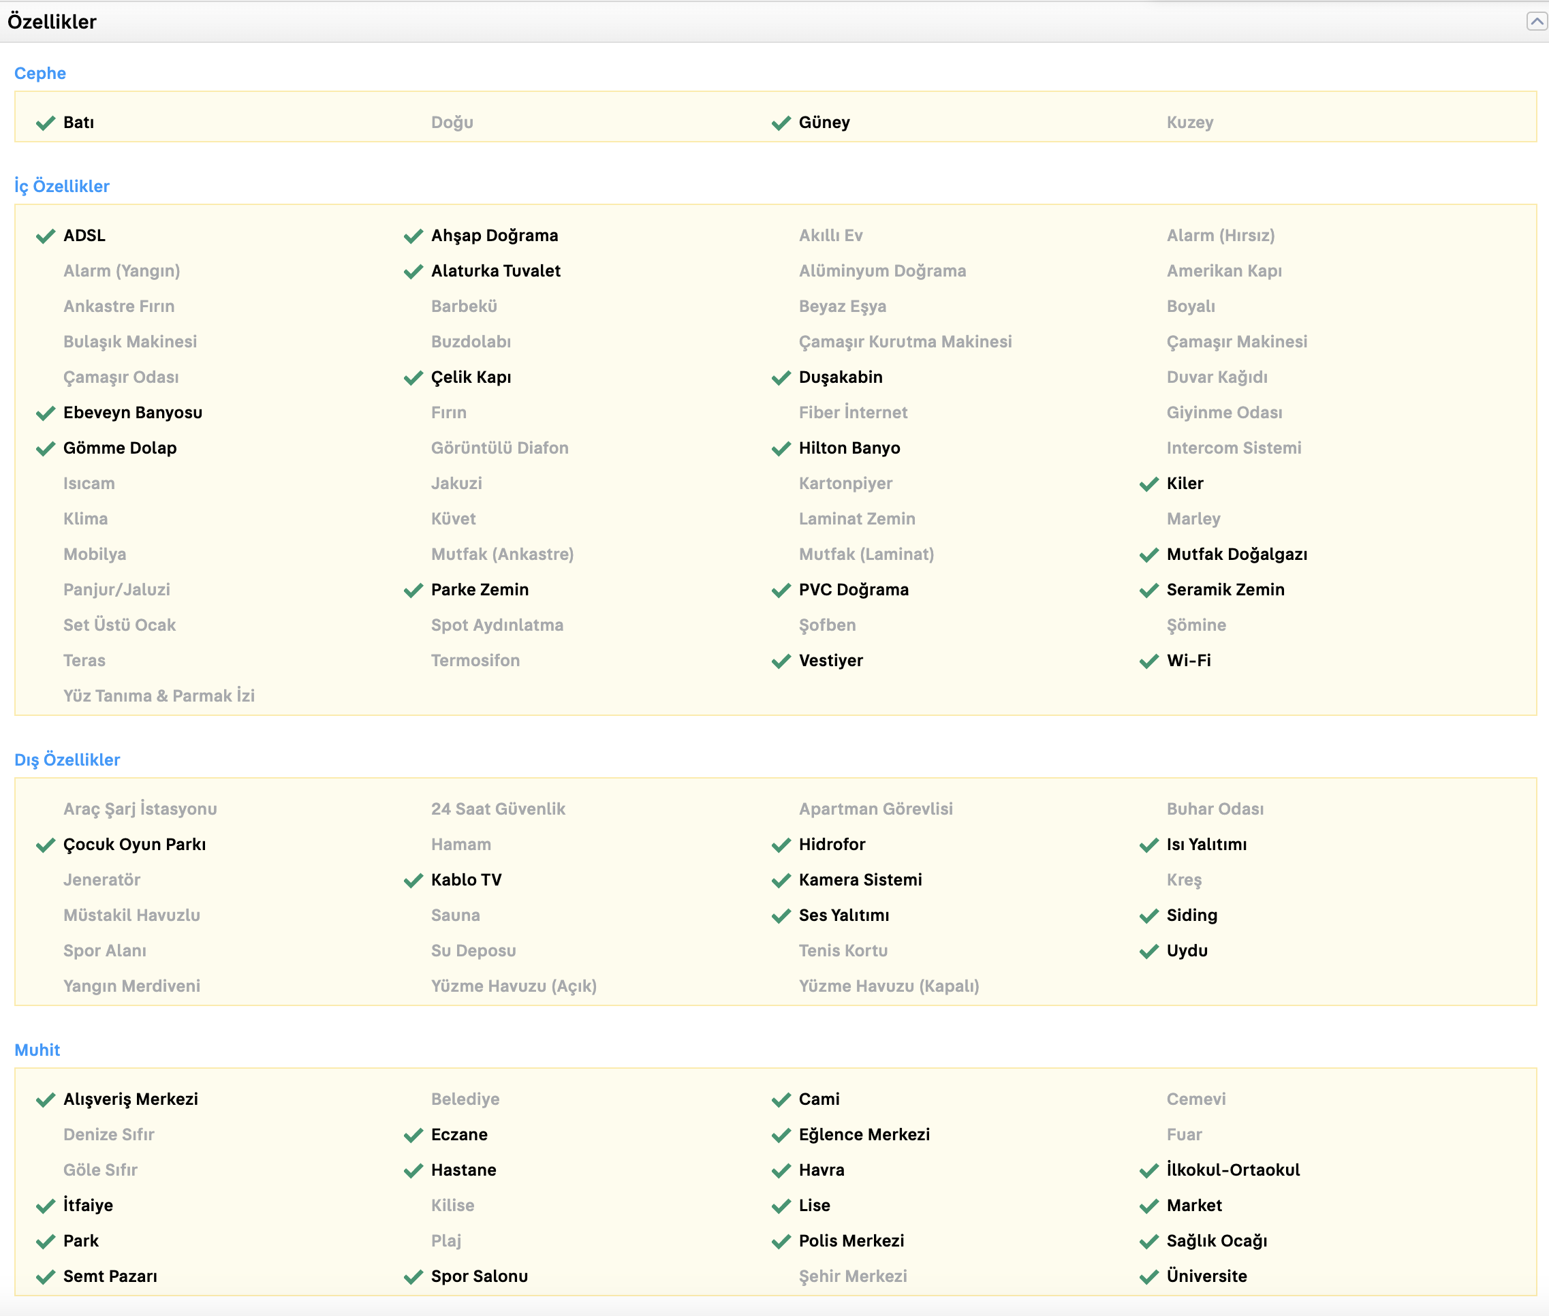
Task: Enable the Akıllı Ev feature
Action: point(830,236)
